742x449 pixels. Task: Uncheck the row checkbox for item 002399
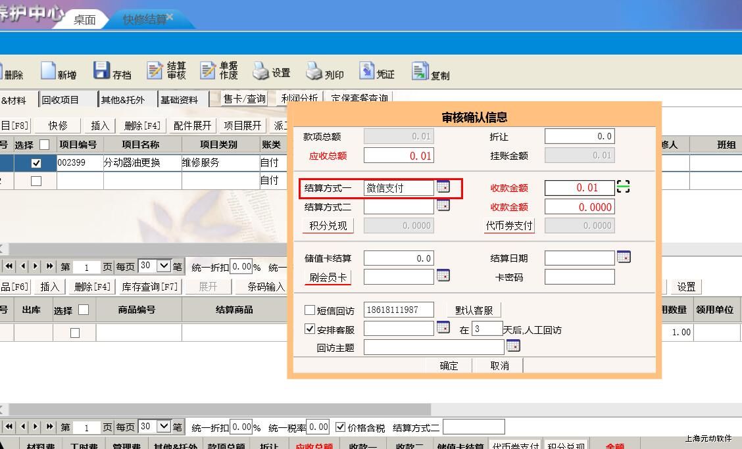(x=36, y=163)
